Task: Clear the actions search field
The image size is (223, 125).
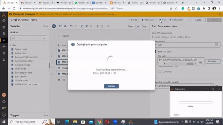Action: click(x=44, y=38)
